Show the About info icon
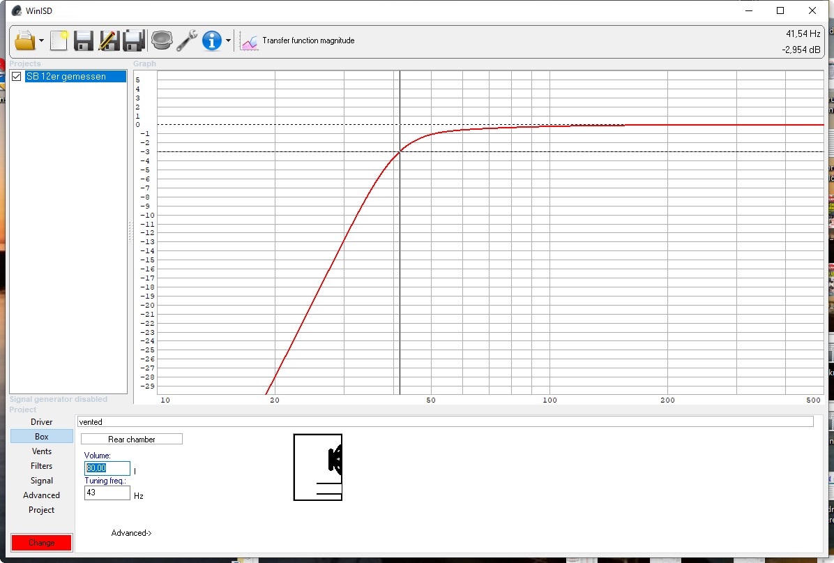This screenshot has height=563, width=834. pyautogui.click(x=212, y=40)
